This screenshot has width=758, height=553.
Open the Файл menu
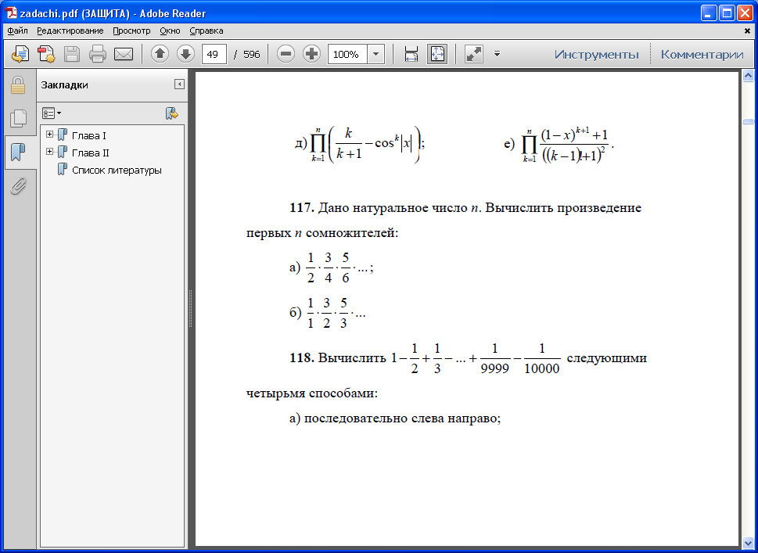[17, 31]
